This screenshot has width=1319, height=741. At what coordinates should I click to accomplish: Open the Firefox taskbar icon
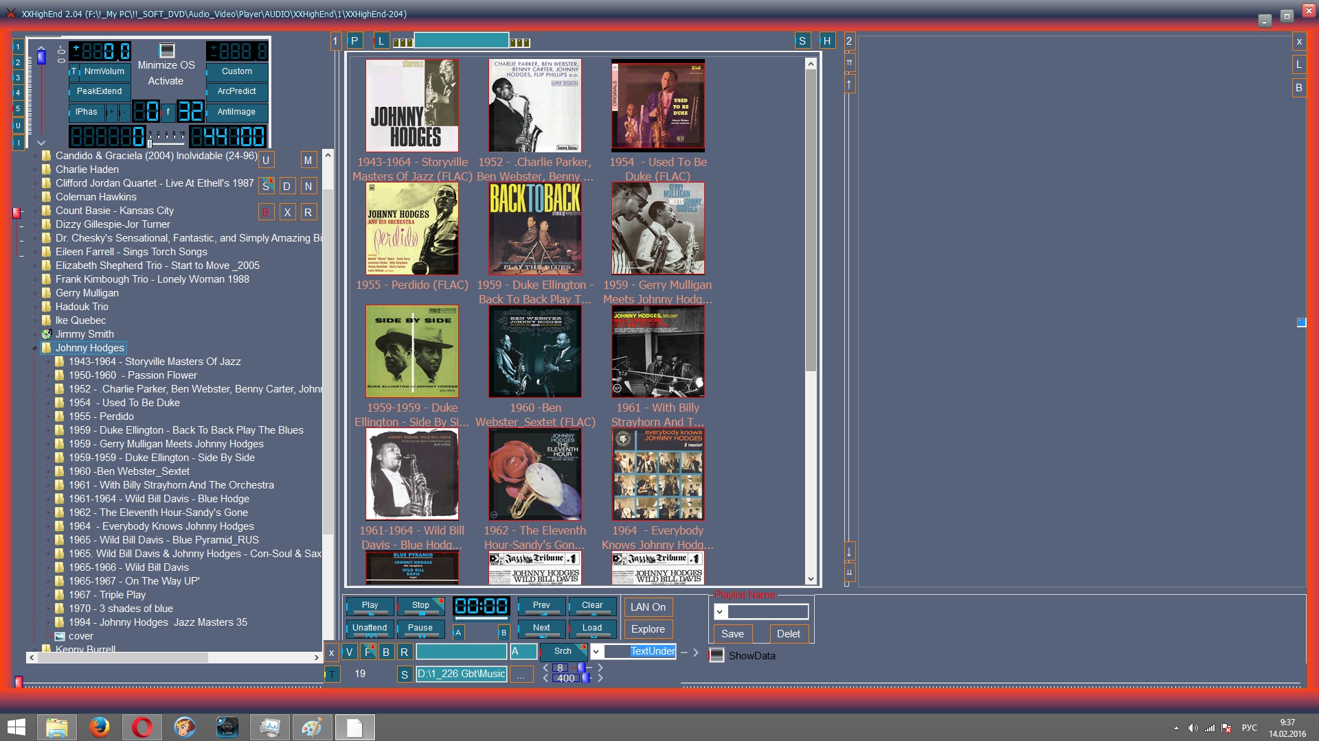pyautogui.click(x=99, y=727)
